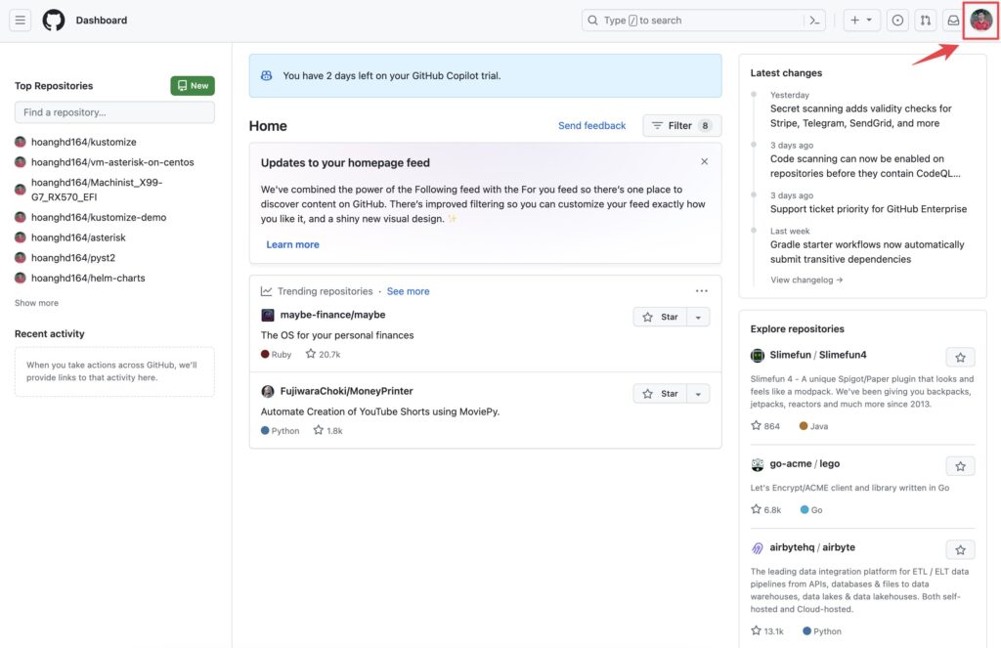
Task: Open the Pull requests icon in header
Action: tap(925, 21)
